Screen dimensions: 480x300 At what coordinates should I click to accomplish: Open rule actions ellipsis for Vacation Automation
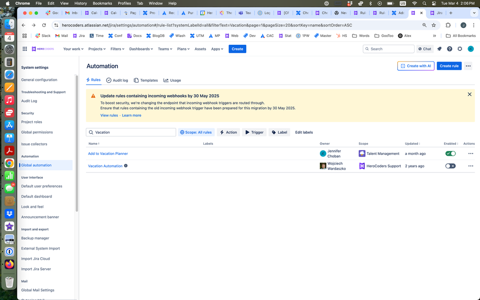[470, 166]
